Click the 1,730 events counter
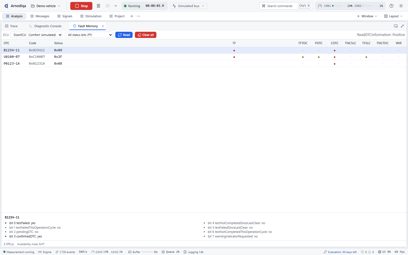408x255 pixels. pos(65,252)
